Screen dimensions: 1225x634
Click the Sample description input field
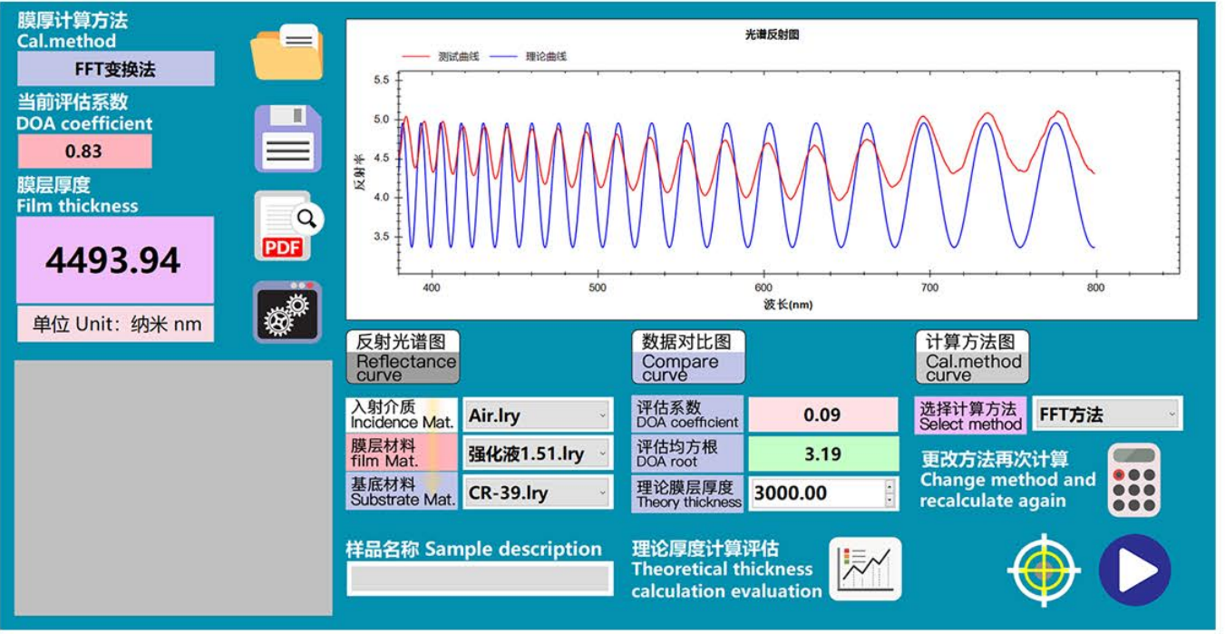coord(480,579)
